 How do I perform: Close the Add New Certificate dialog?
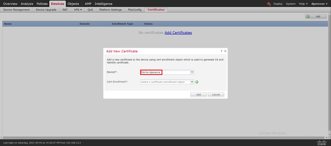pyautogui.click(x=225, y=51)
